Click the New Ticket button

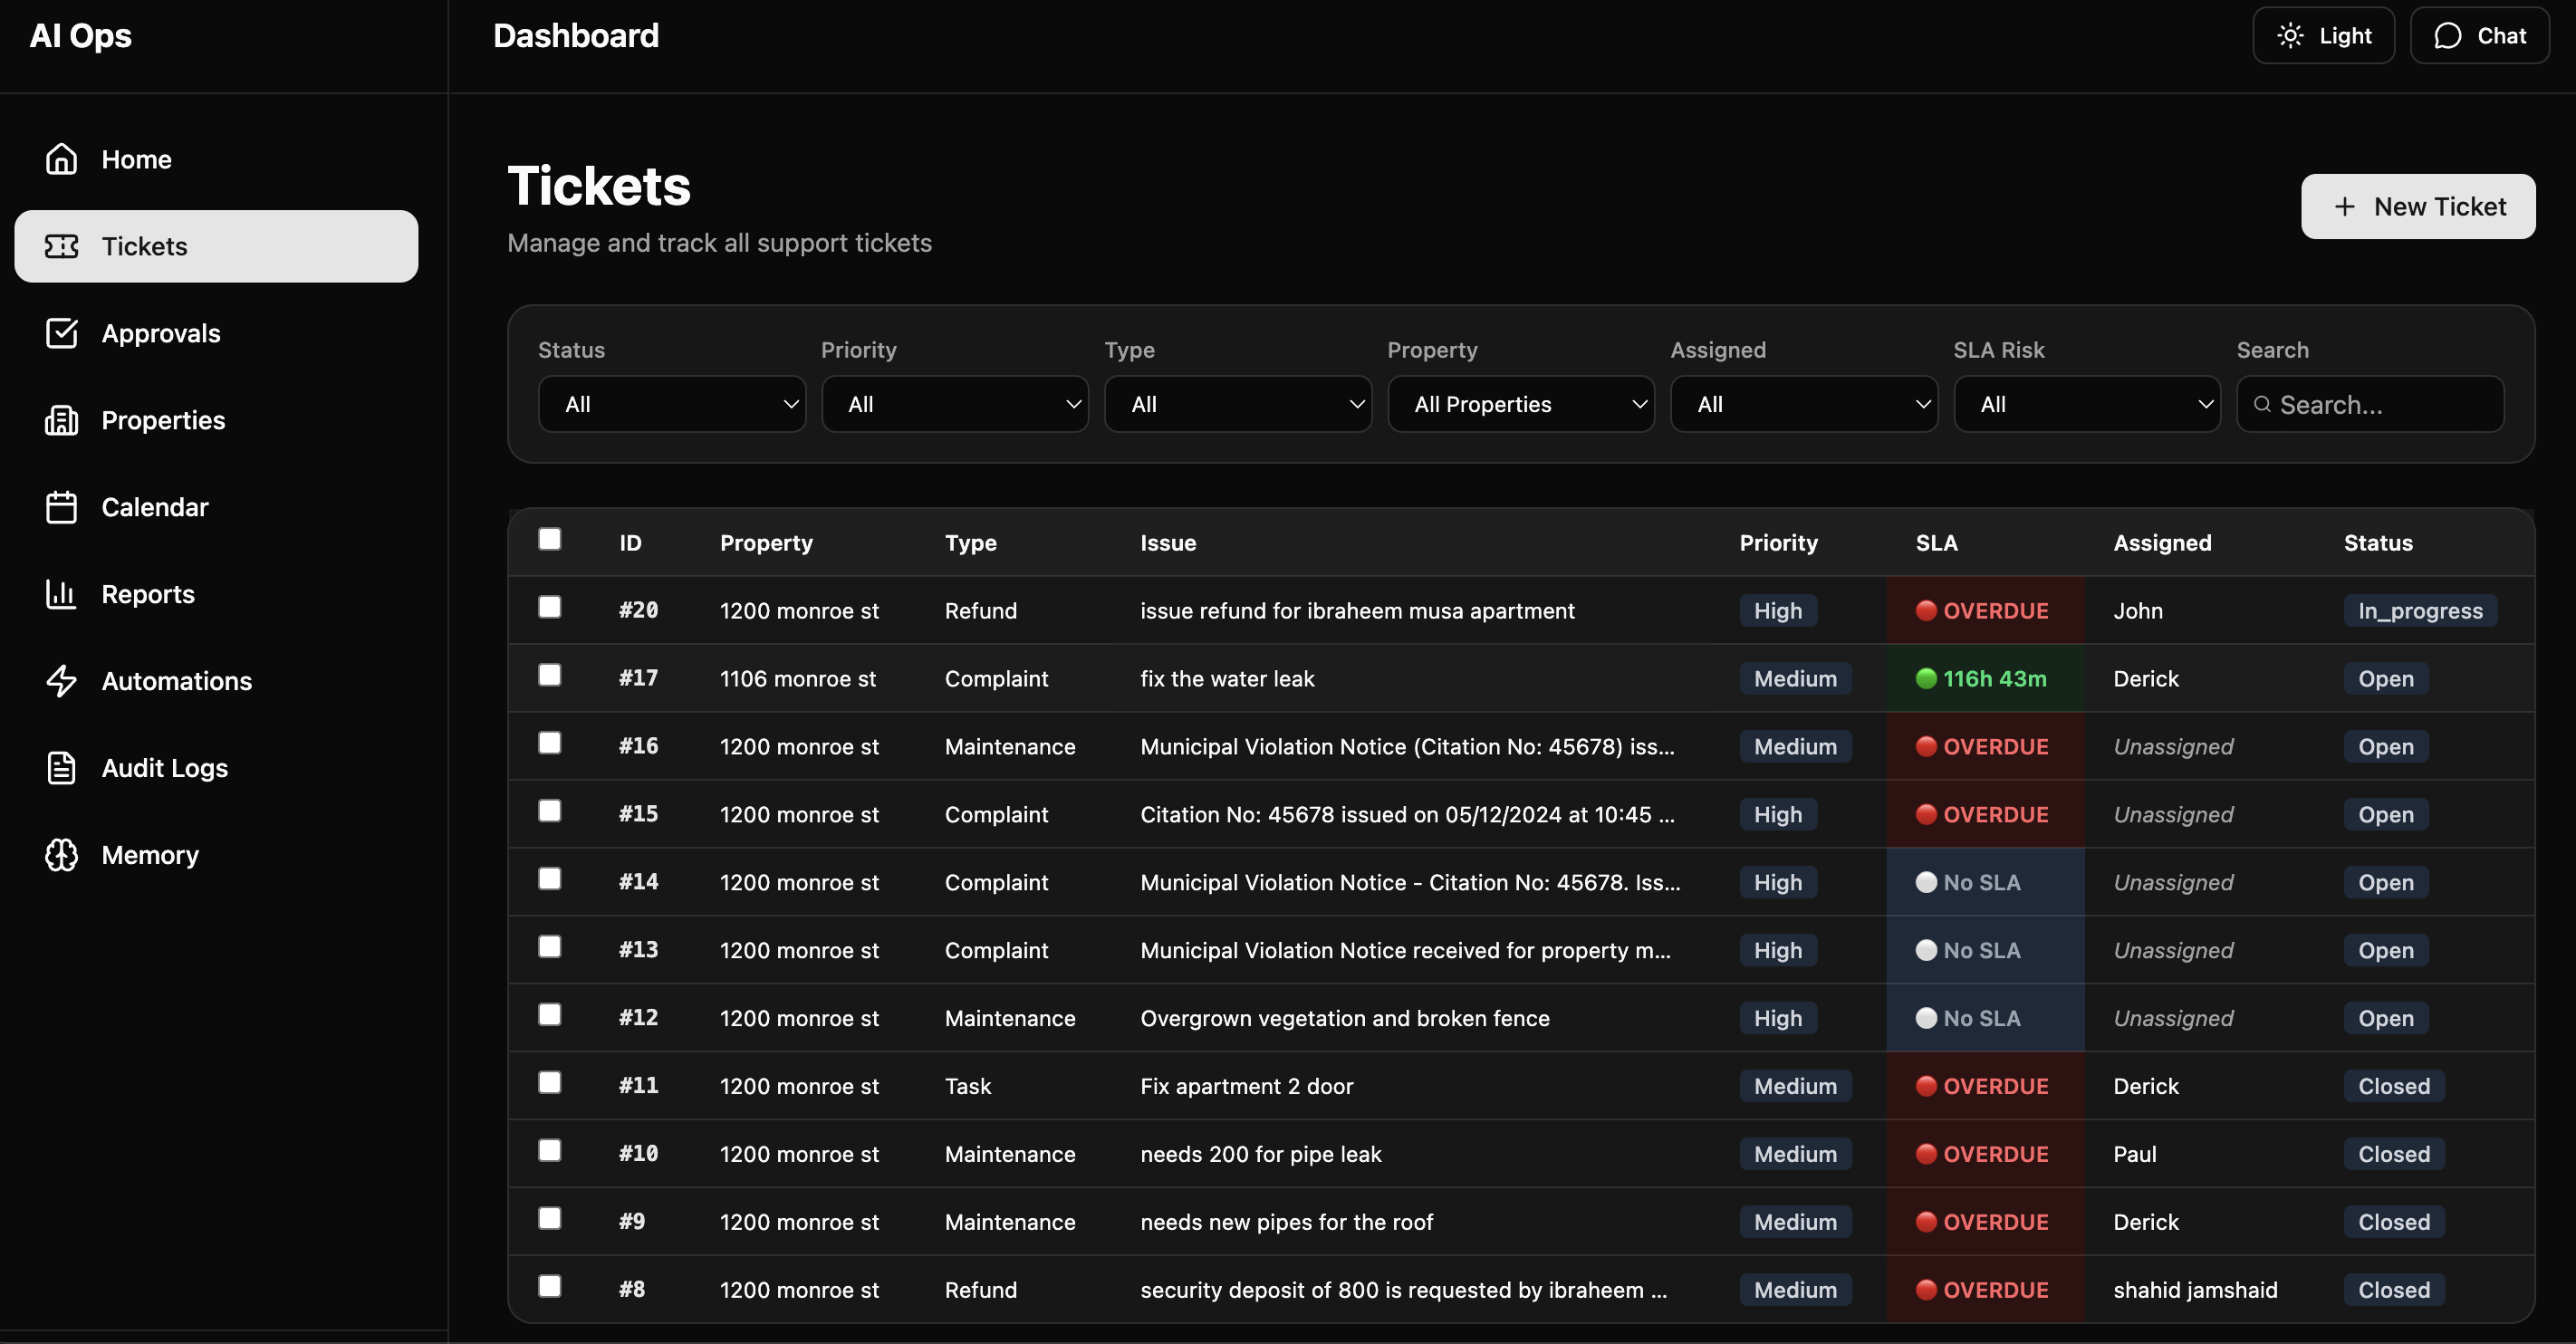[x=2418, y=206]
